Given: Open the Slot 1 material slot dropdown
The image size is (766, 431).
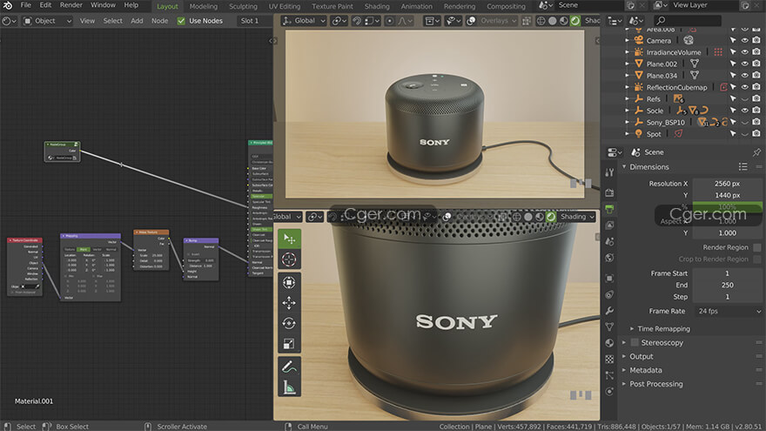Looking at the screenshot, I should 254,21.
